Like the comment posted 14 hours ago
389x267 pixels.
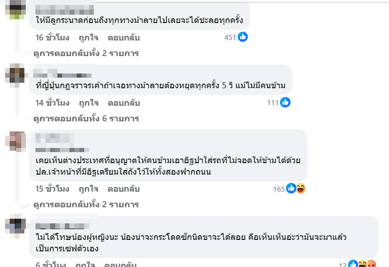point(88,103)
